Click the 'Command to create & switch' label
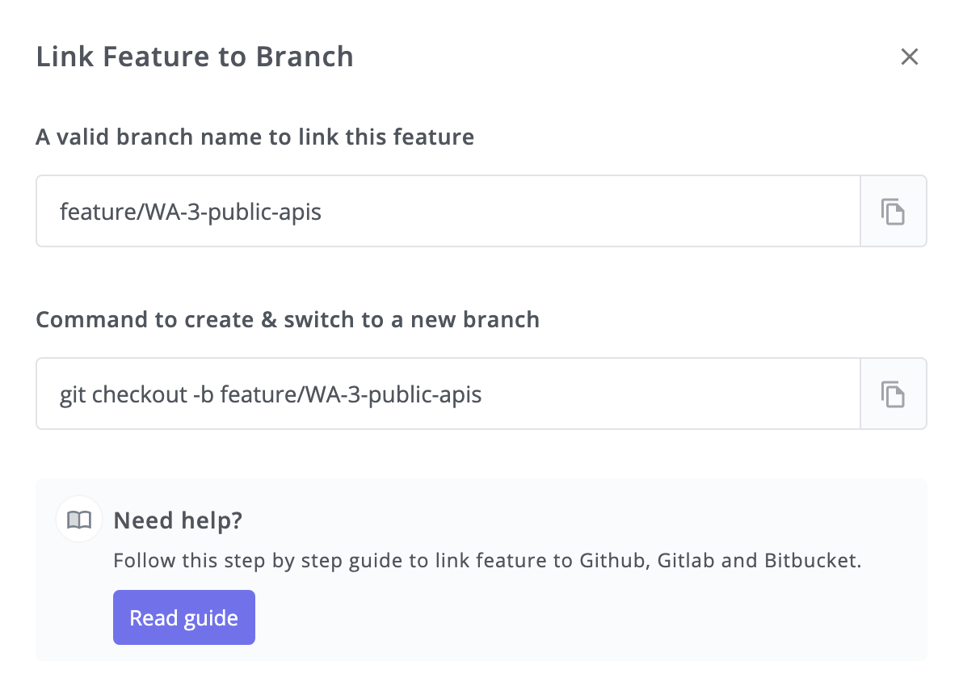The width and height of the screenshot is (963, 695). tap(288, 319)
